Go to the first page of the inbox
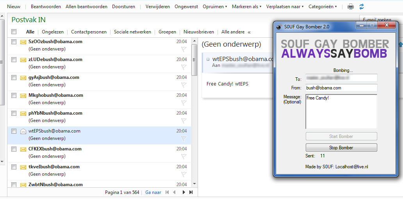 [167, 192]
